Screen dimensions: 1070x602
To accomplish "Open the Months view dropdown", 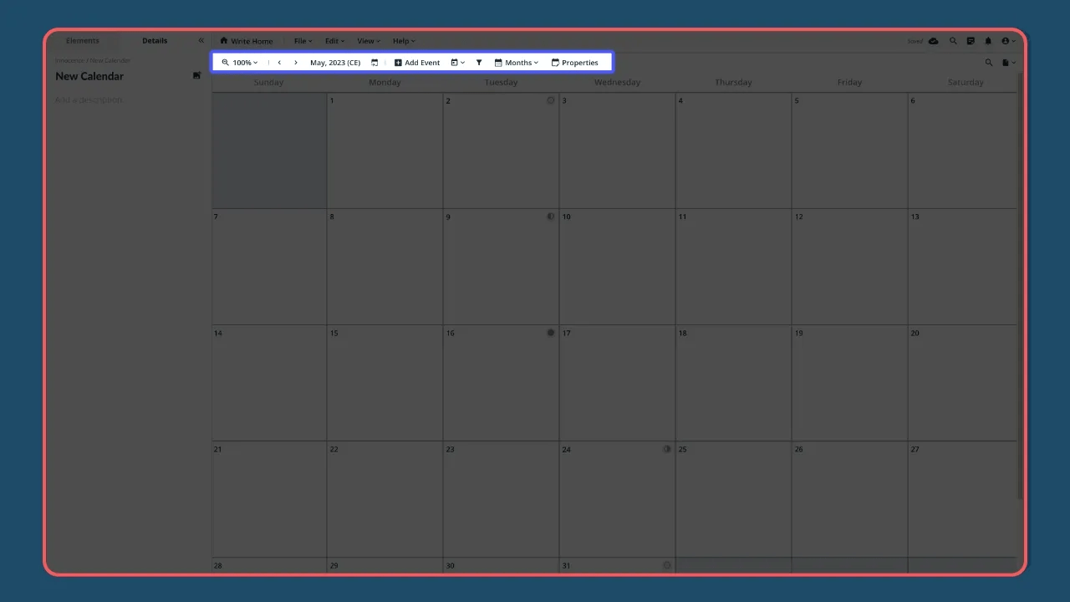I will pyautogui.click(x=517, y=62).
